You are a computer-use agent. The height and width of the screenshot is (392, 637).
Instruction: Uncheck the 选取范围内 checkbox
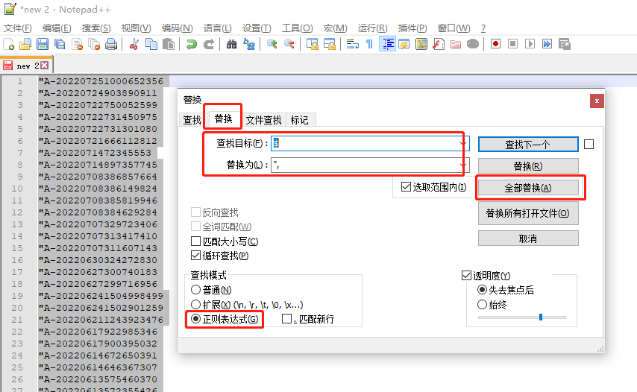[x=406, y=186]
